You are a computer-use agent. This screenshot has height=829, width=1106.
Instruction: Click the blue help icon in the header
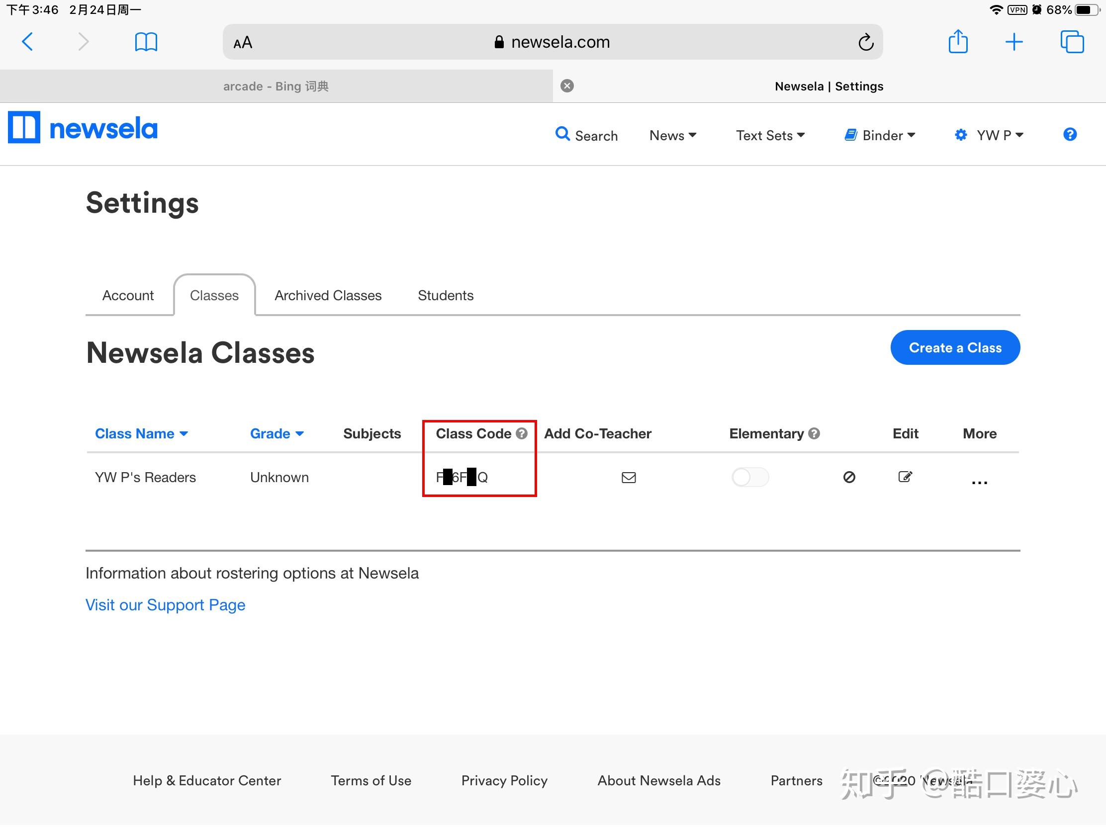[1070, 134]
